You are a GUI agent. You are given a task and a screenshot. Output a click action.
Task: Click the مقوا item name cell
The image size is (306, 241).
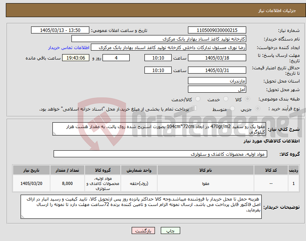(x=205, y=183)
